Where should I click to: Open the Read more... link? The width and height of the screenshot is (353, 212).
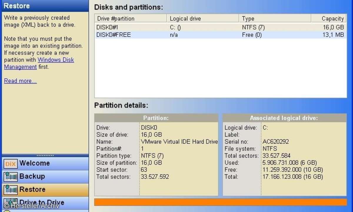(x=20, y=81)
